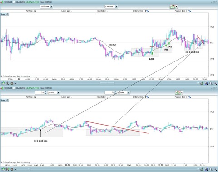Viewport: 218px width, 172px height.
Task: Click the position list icon in top chart
Action: (184, 11)
